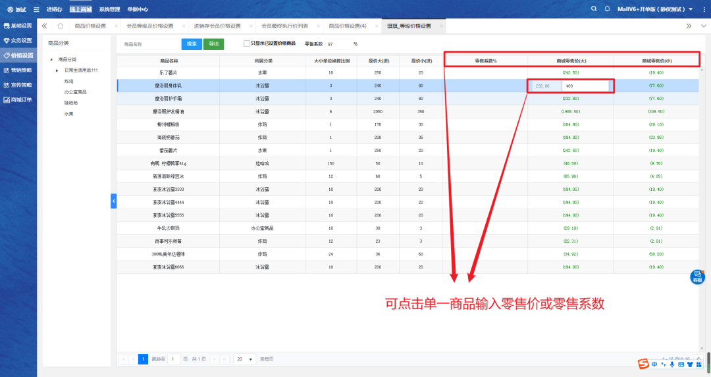
Task: Click the 商品名称 search input field
Action: [x=149, y=44]
